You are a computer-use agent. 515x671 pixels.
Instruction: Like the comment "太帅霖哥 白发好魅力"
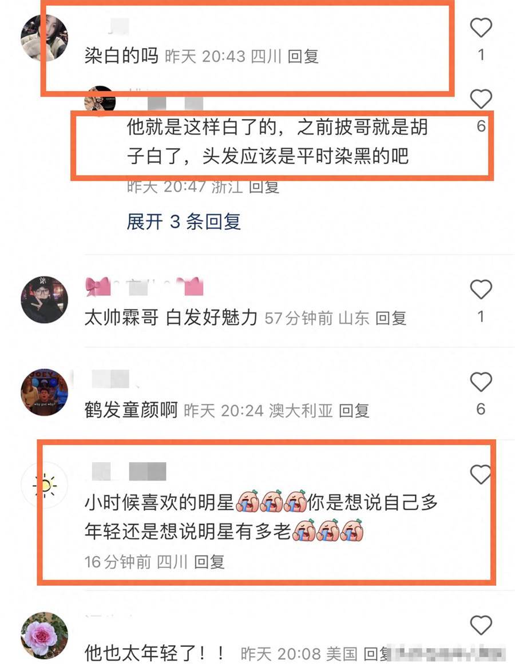[x=481, y=289]
